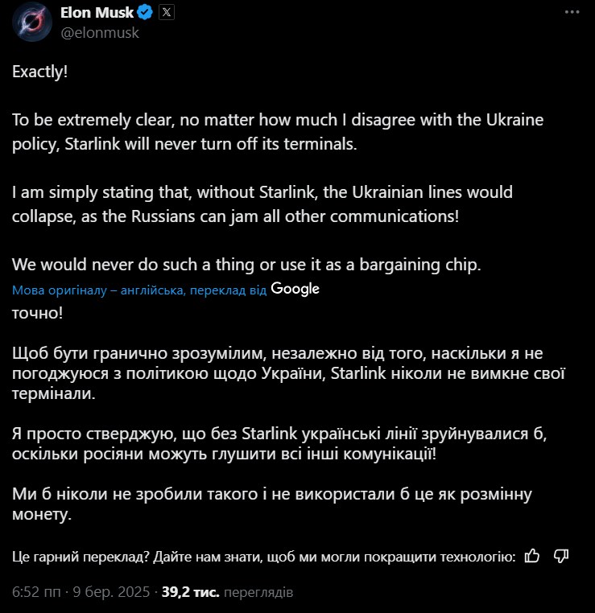The width and height of the screenshot is (595, 613).
Task: Click the X affiliation badge beside the name
Action: point(165,13)
